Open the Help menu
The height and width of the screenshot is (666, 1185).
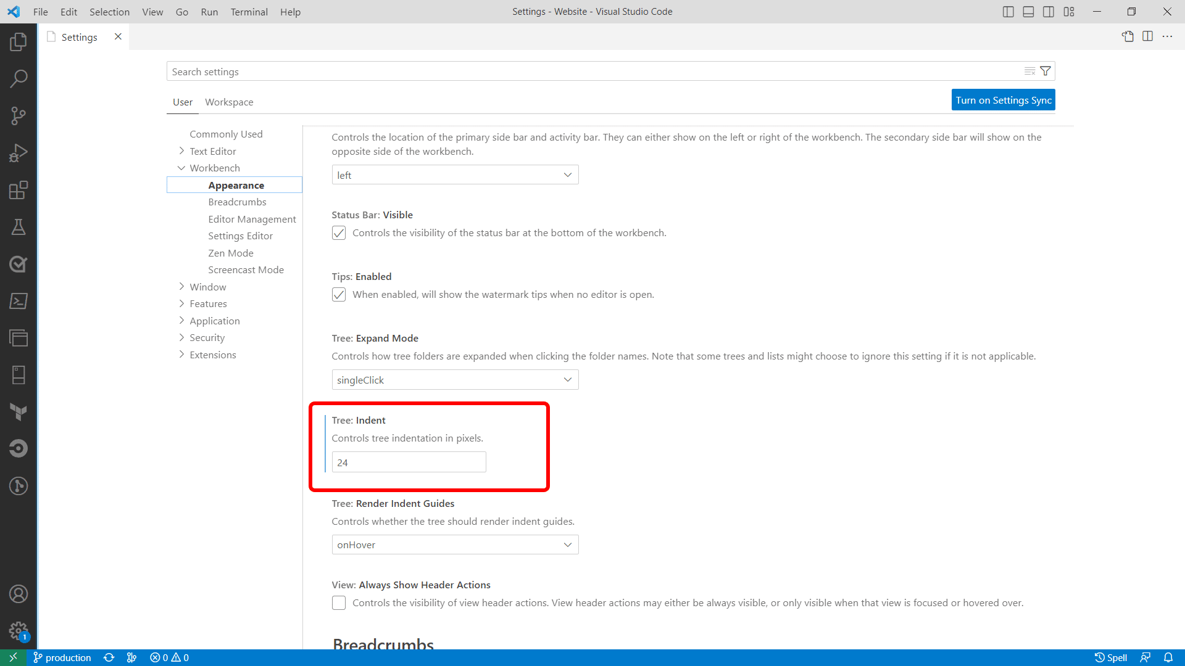290,12
